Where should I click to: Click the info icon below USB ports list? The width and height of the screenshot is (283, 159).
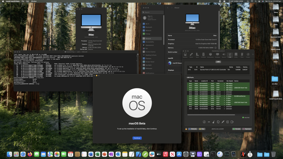204,122
